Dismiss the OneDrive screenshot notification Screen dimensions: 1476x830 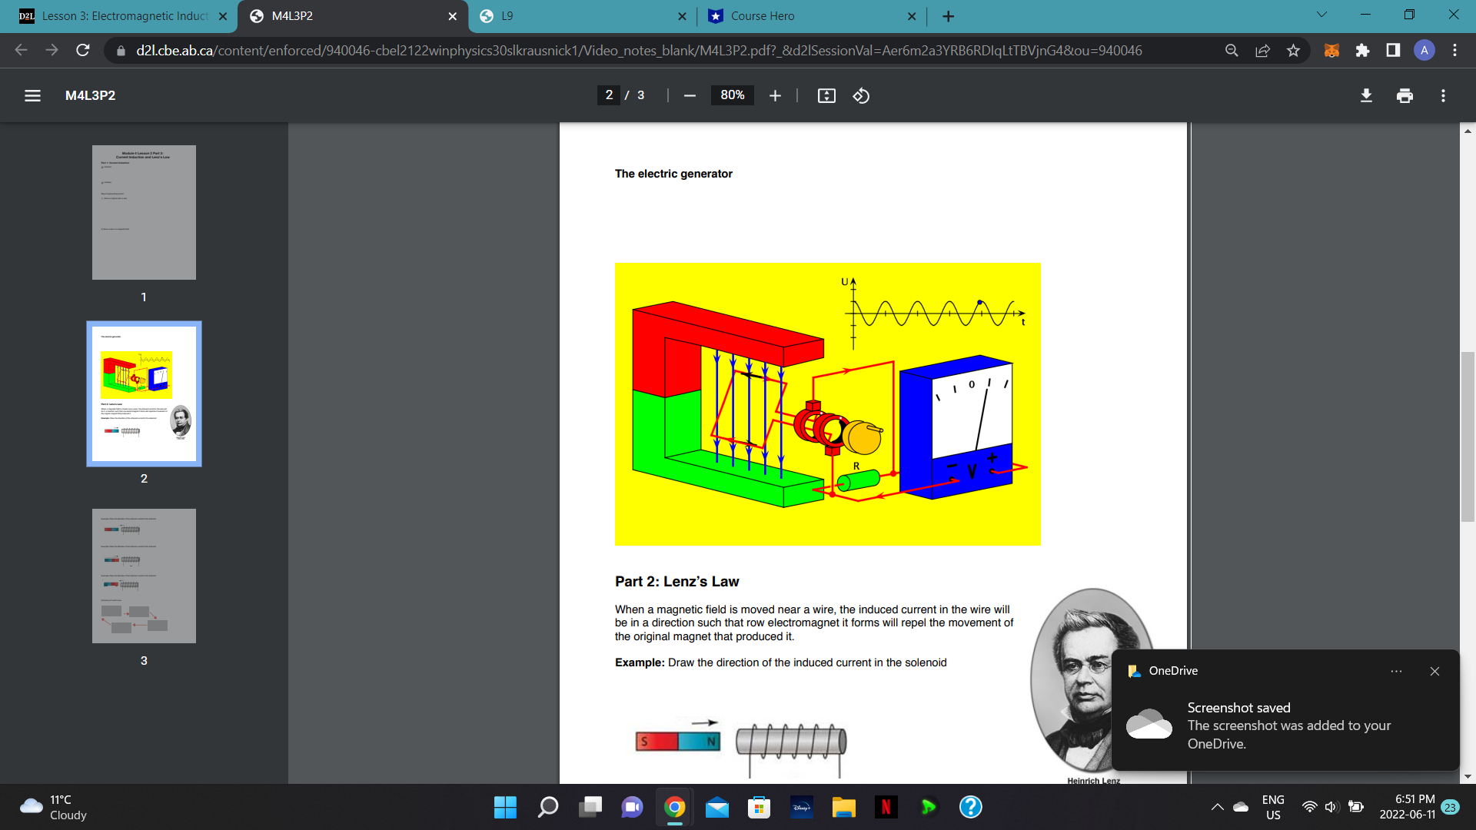coord(1434,671)
